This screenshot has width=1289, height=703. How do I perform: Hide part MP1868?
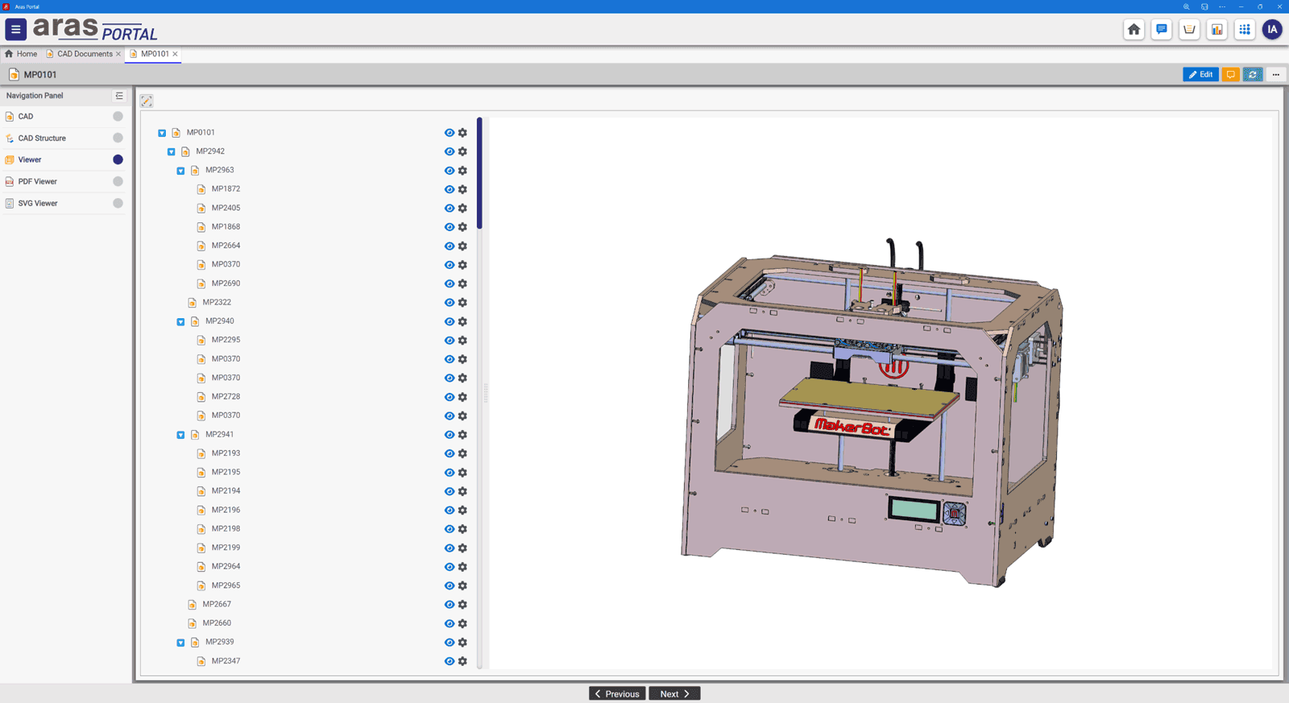coord(450,227)
